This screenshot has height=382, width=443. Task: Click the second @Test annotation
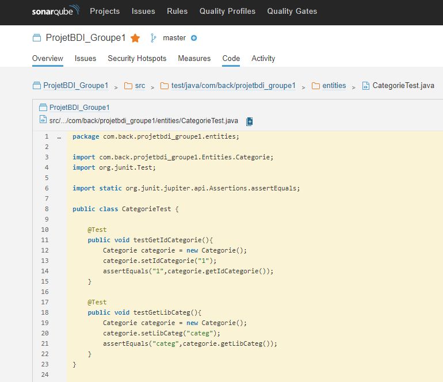97,302
